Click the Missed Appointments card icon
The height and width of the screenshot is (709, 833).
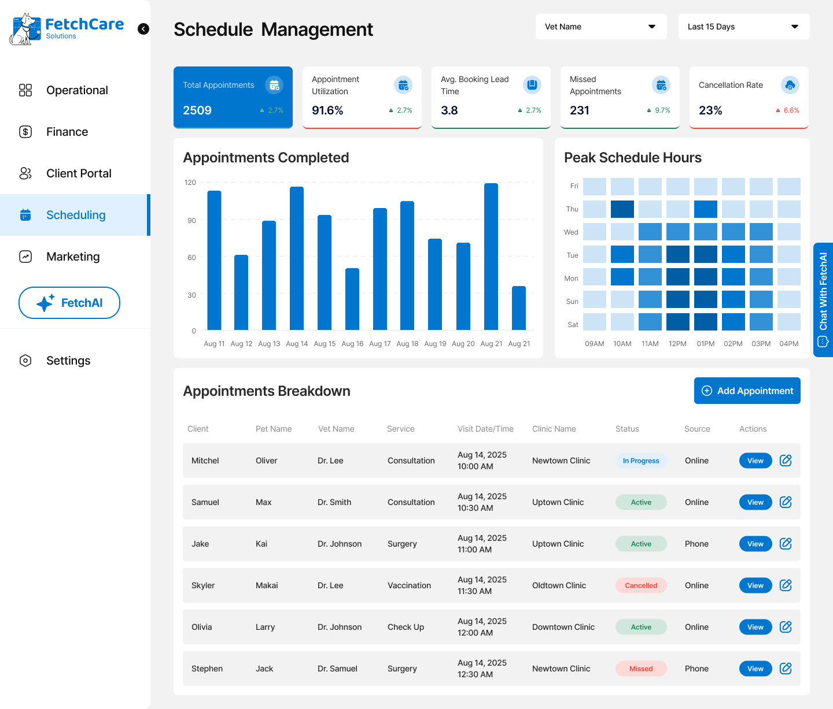[661, 85]
